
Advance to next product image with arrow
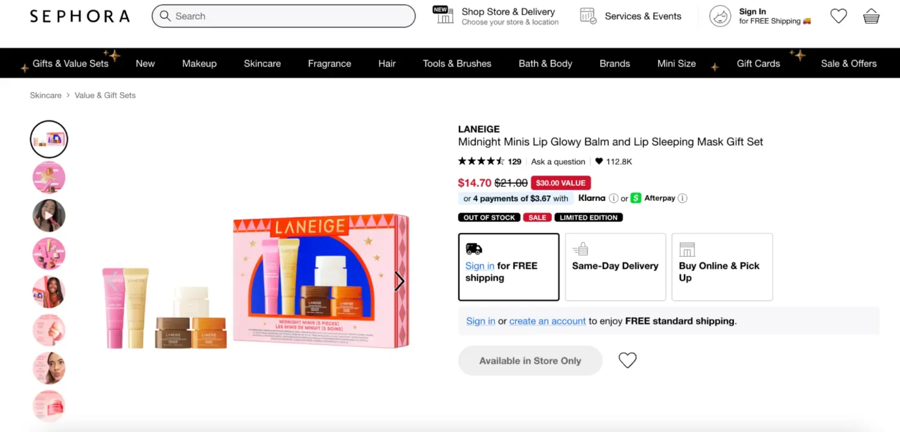398,281
